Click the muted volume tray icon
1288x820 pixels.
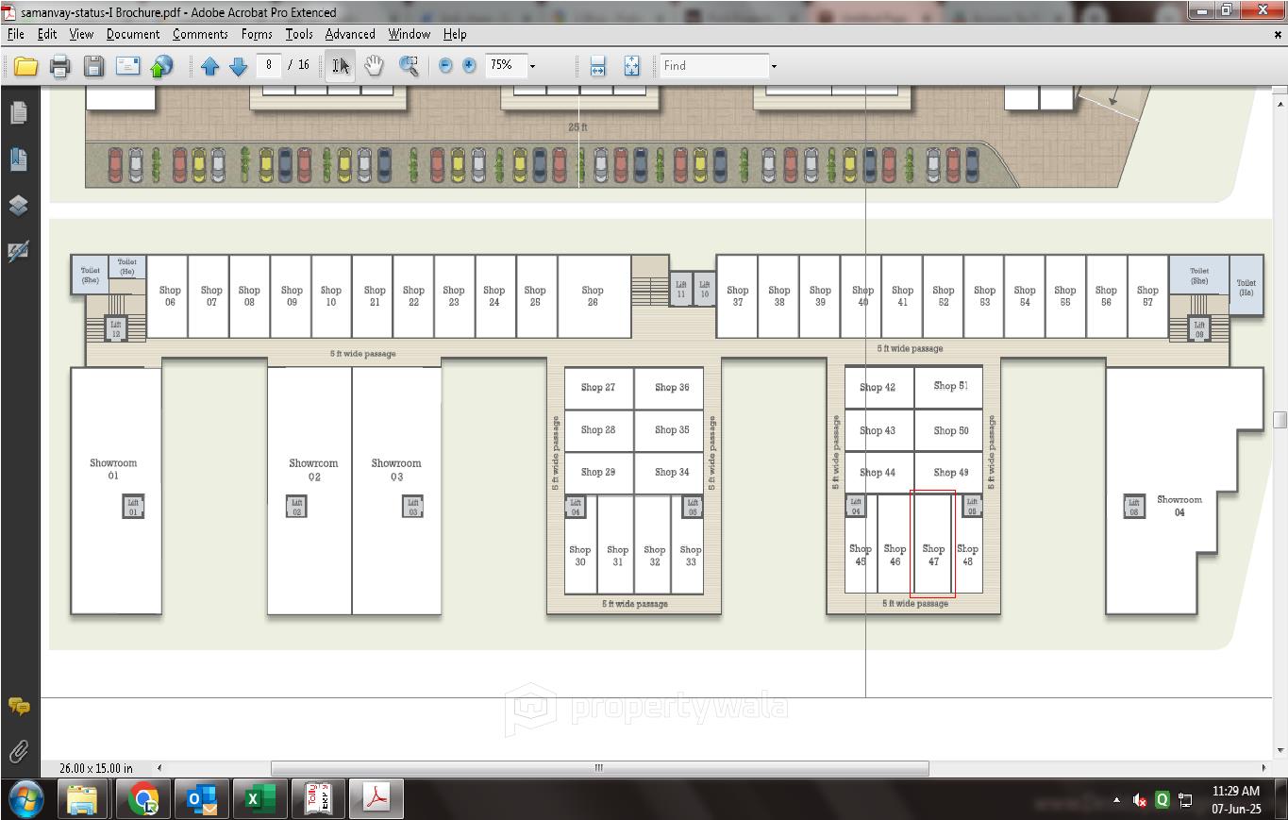(x=1139, y=800)
